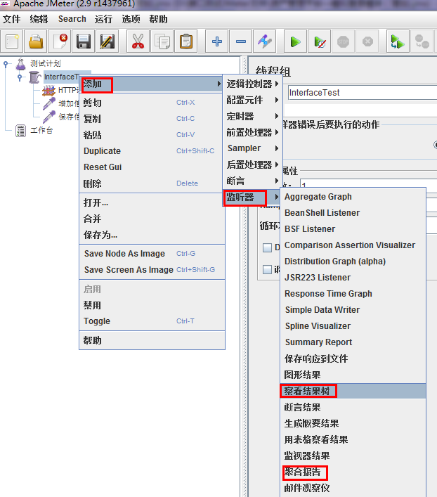Collapse all nodes with minus icon

coord(241,41)
